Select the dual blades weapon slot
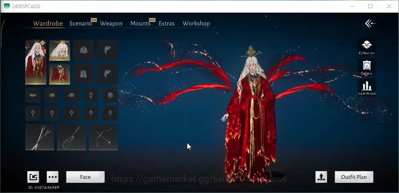The height and width of the screenshot is (193, 399). 40,137
